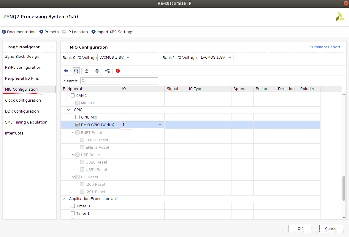Click the Cancel button
The width and height of the screenshot is (349, 237).
(x=331, y=228)
